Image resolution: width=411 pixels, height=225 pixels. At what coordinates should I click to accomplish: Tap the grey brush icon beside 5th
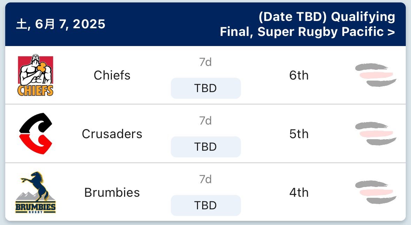pyautogui.click(x=375, y=134)
